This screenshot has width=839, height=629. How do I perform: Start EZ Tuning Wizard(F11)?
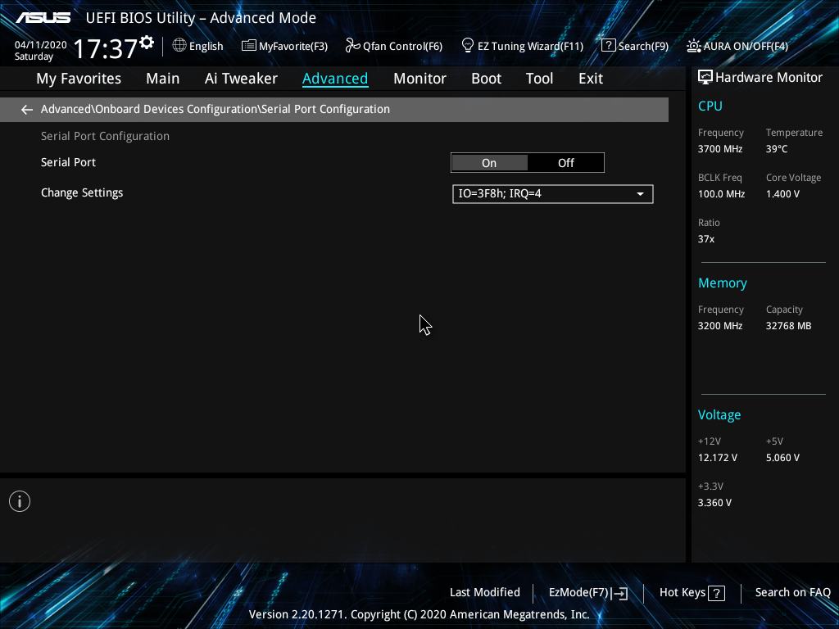(522, 46)
